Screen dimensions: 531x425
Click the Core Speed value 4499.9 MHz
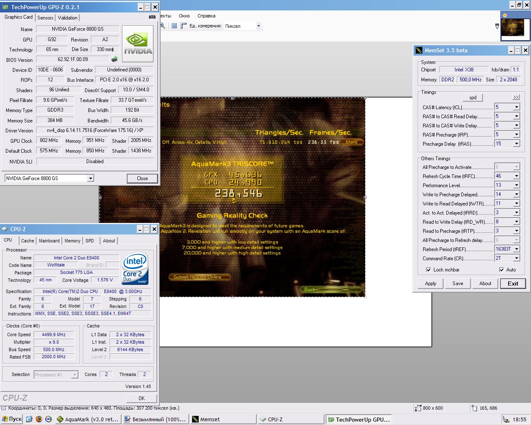pyautogui.click(x=54, y=335)
